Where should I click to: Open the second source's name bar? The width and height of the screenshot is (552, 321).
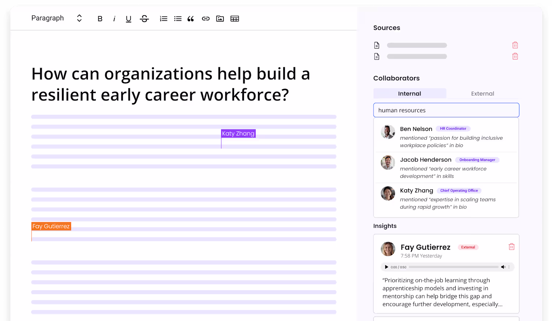[x=417, y=57]
